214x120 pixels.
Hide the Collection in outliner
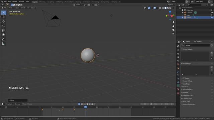pyautogui.click(x=212, y=10)
